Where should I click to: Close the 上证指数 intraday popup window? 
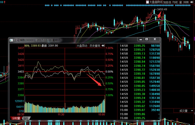(x=155, y=39)
